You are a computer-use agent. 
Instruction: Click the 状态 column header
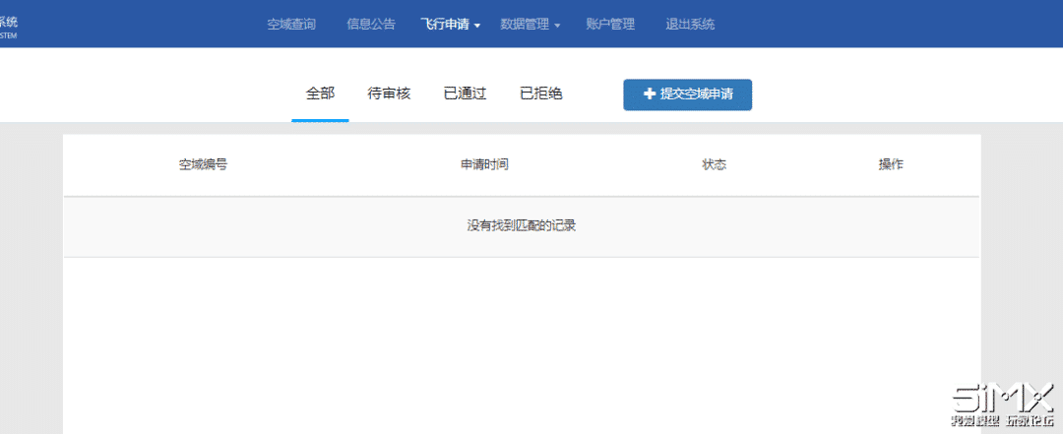(715, 164)
